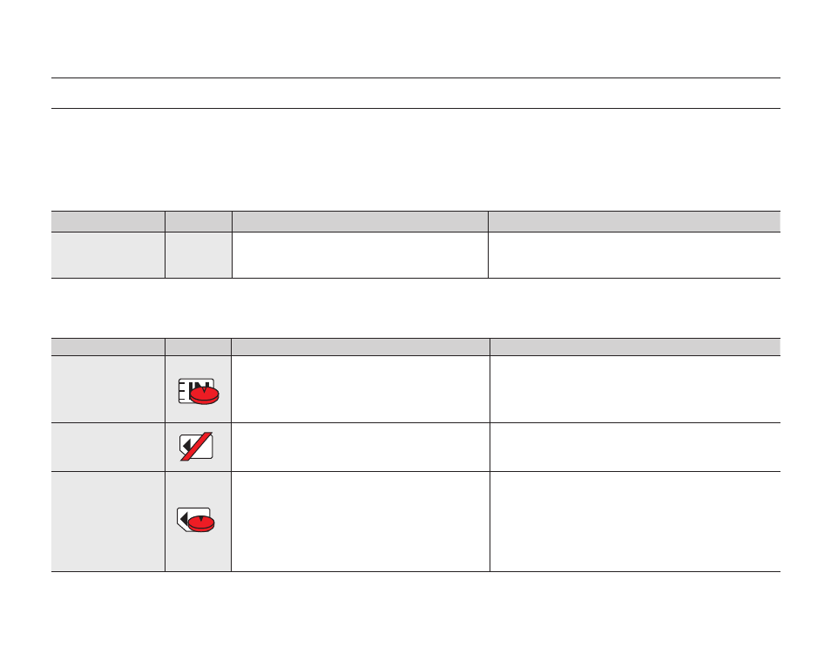The image size is (831, 667).
Task: Click the upper table's white last-column body cell
Action: [634, 255]
